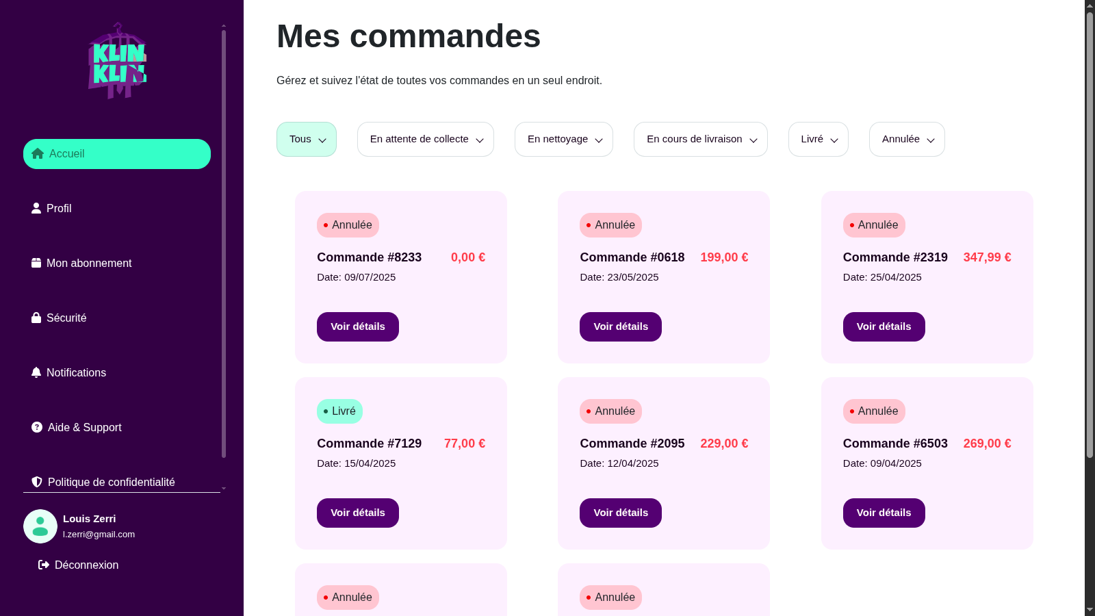Click the house icon beside Accueil
Viewport: 1095px width, 616px height.
(38, 154)
